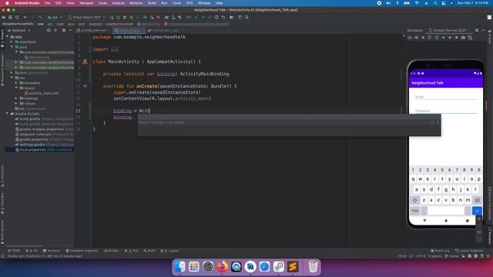493x277 pixels.
Task: Collapse the Gradle Scripts node
Action: [7, 114]
